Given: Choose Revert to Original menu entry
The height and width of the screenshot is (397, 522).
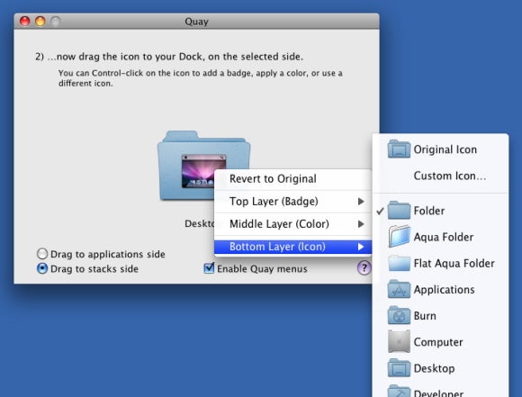Looking at the screenshot, I should tap(293, 179).
